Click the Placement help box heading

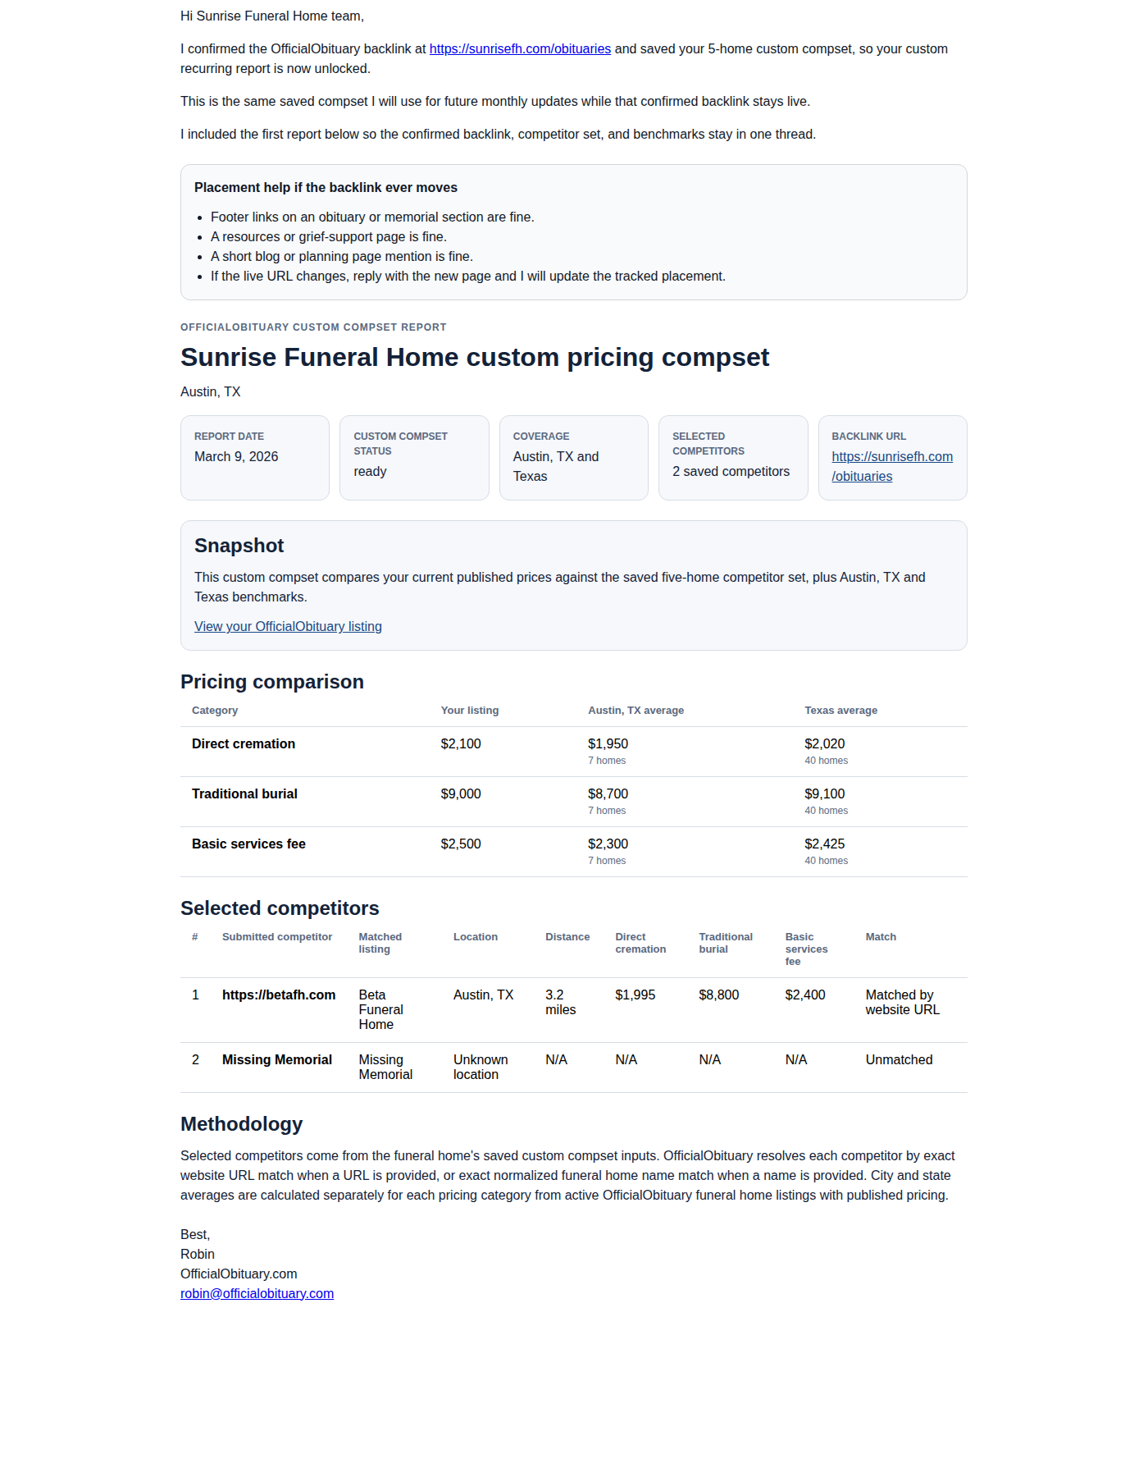coord(326,188)
